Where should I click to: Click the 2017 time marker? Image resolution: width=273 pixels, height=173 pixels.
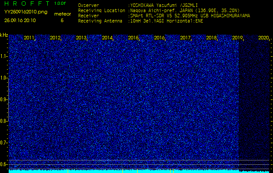tap(185, 38)
